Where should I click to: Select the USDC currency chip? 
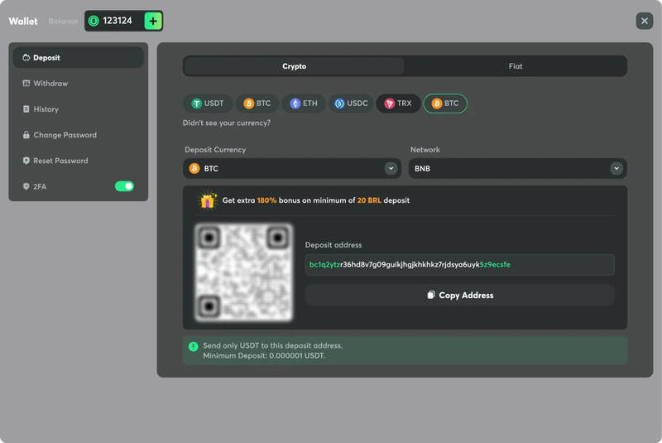(x=350, y=104)
